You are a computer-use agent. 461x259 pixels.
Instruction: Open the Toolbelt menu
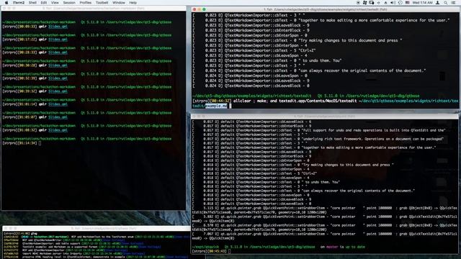(102, 3)
